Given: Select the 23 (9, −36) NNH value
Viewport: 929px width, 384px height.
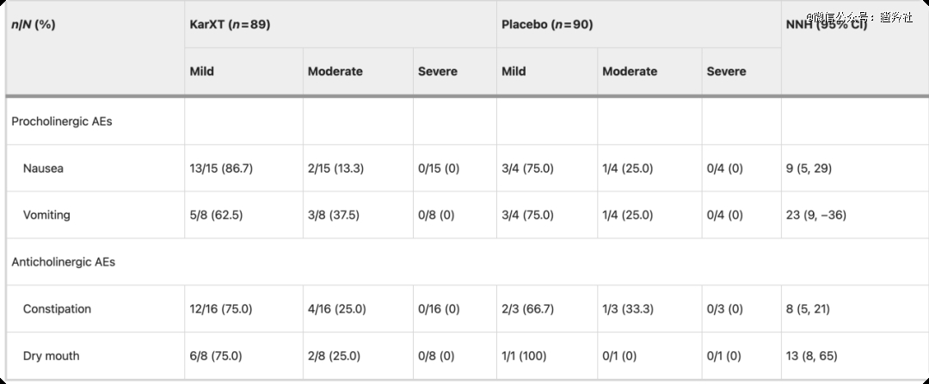Looking at the screenshot, I should [x=816, y=215].
